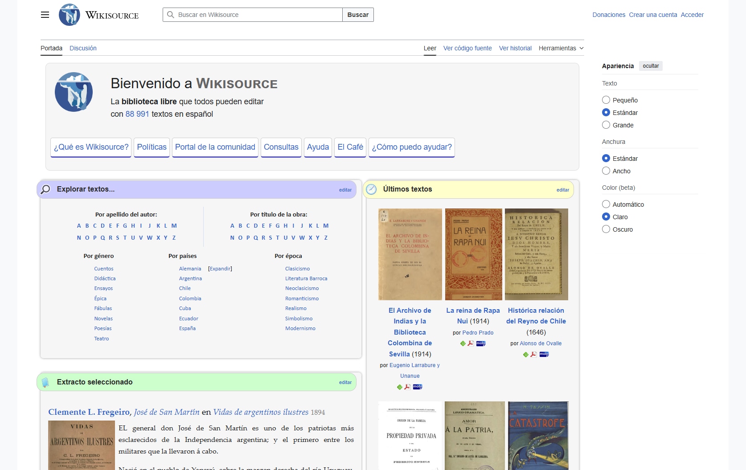746x470 pixels.
Task: Click Acceder to log in
Action: [692, 15]
